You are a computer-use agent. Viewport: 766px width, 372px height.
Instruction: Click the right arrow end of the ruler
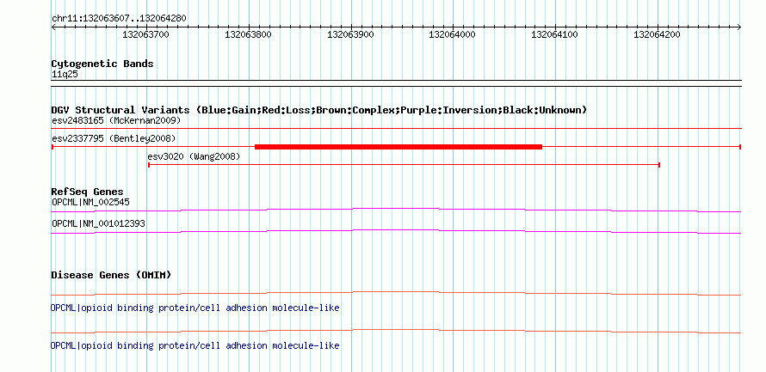[x=738, y=27]
